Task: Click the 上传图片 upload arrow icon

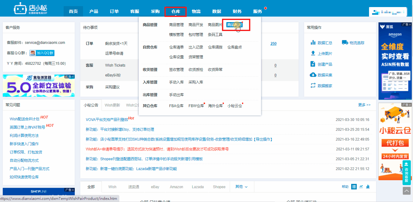Action: pyautogui.click(x=313, y=53)
